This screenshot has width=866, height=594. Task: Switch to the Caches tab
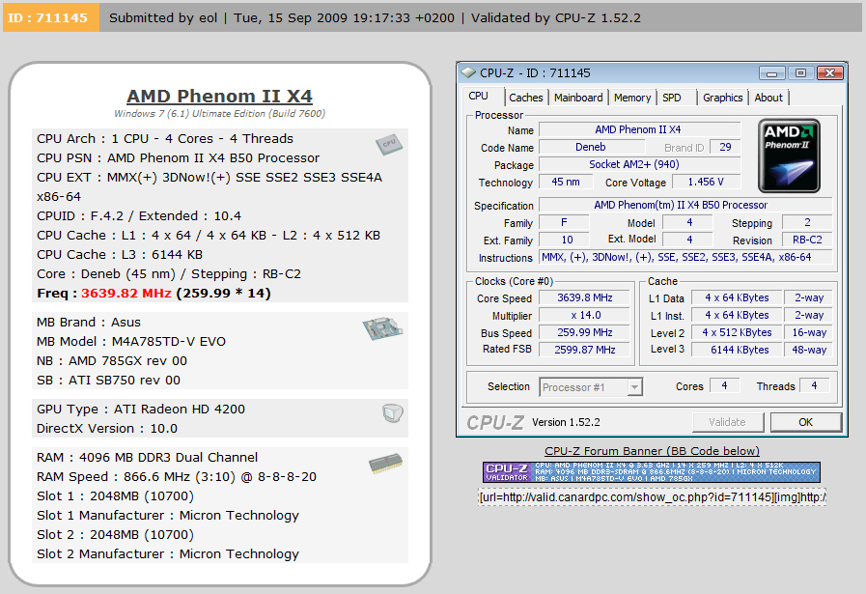pos(526,98)
